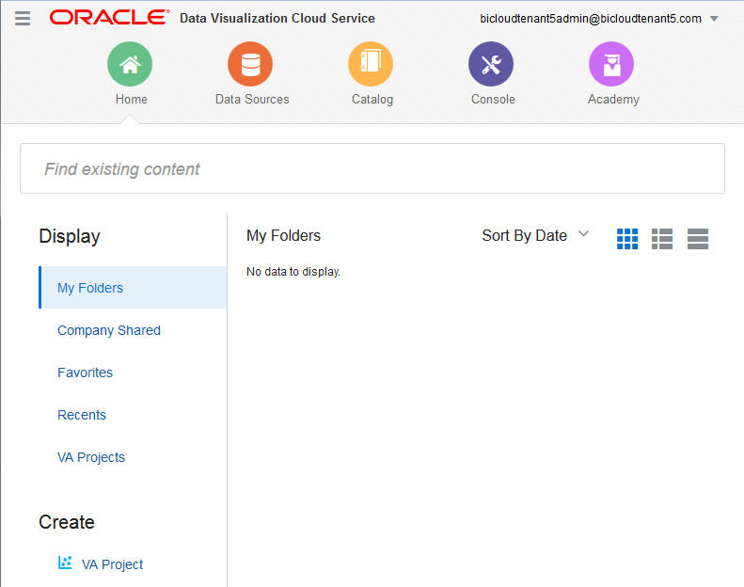
Task: Expand the user account dropdown arrow
Action: [714, 19]
